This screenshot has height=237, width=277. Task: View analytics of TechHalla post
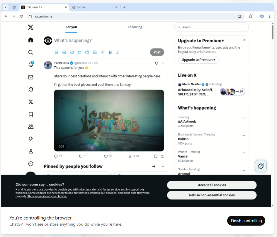pos(134,156)
